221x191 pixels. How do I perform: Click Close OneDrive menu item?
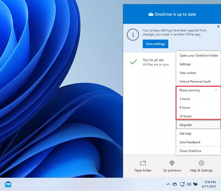[198, 151]
